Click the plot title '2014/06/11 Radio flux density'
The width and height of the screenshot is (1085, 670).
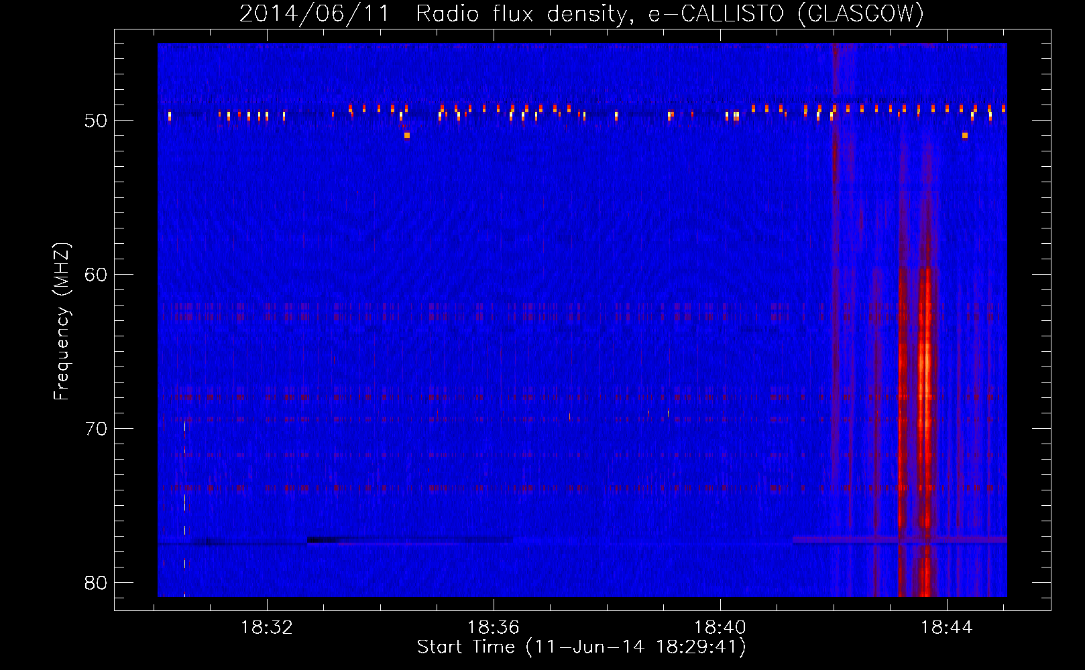click(x=436, y=14)
